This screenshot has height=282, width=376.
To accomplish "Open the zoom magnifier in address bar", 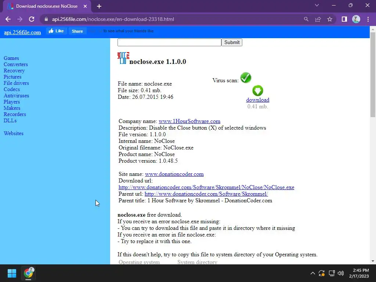I will [306, 19].
